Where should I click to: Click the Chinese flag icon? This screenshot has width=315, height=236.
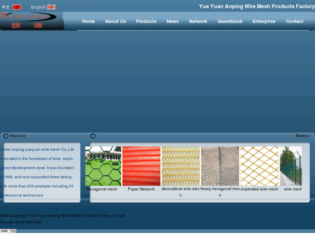coord(16,7)
